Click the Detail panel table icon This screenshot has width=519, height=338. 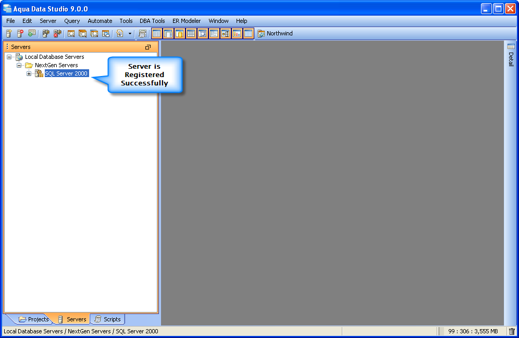[x=511, y=46]
